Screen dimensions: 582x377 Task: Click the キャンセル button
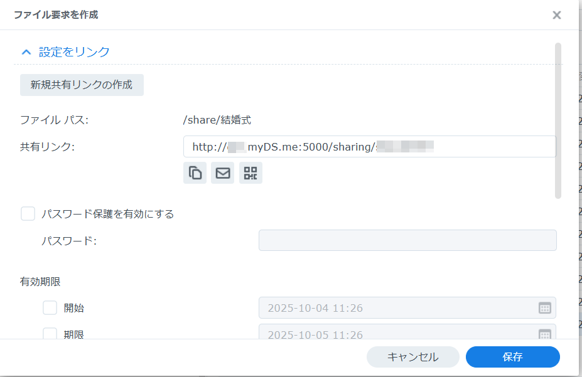412,357
